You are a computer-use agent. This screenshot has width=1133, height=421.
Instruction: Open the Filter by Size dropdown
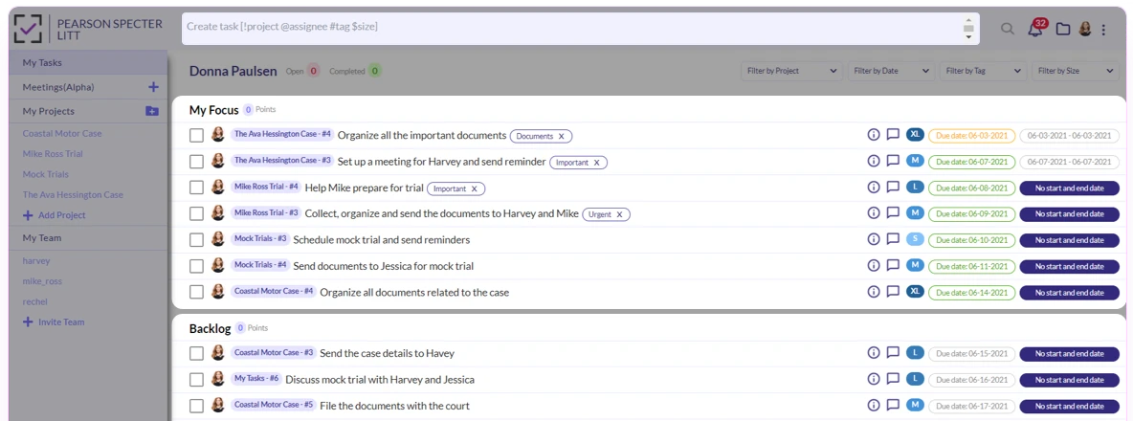point(1076,71)
